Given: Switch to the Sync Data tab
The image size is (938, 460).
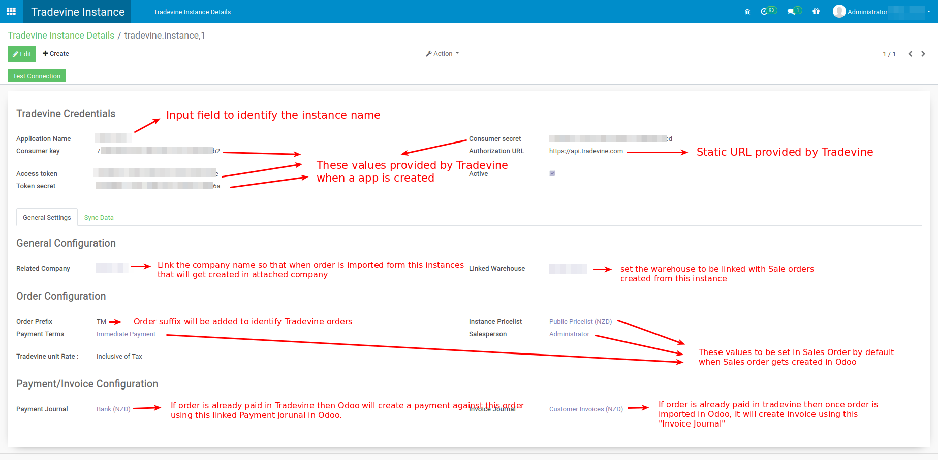Looking at the screenshot, I should click(x=99, y=218).
